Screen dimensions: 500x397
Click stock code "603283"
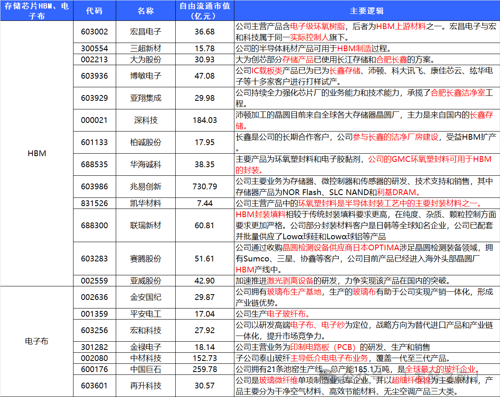click(94, 259)
